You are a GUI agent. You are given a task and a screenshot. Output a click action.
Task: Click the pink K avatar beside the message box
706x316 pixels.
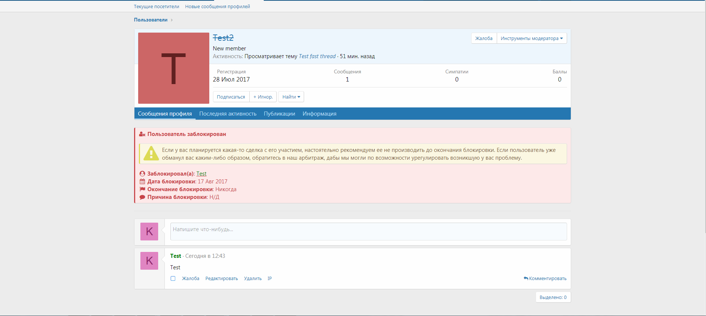tap(149, 232)
